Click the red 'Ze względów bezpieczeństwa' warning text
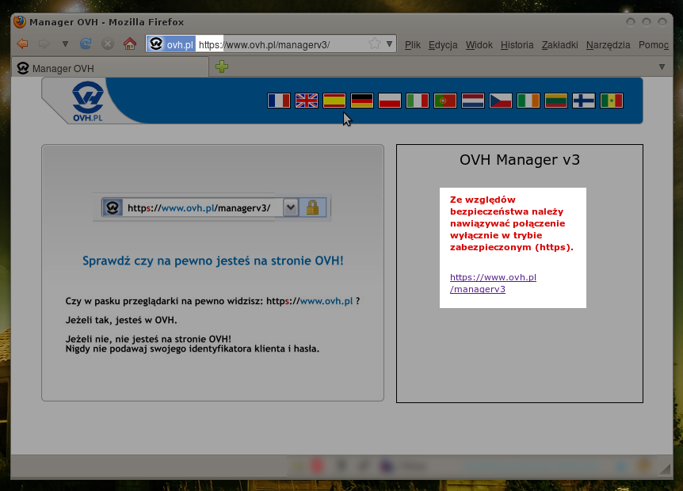The height and width of the screenshot is (491, 683). pos(512,223)
